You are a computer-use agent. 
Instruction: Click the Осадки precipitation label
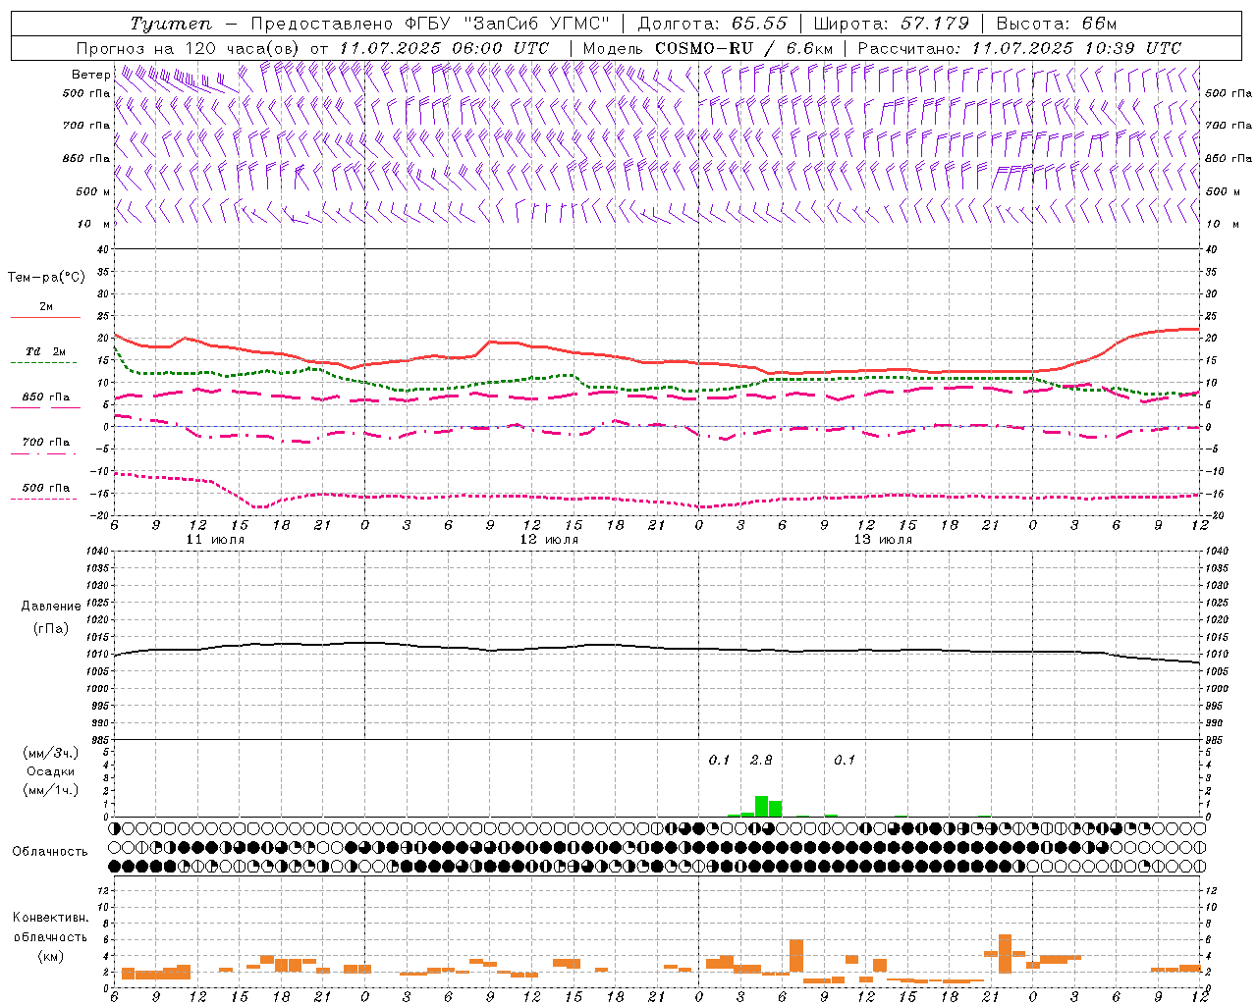tap(51, 772)
